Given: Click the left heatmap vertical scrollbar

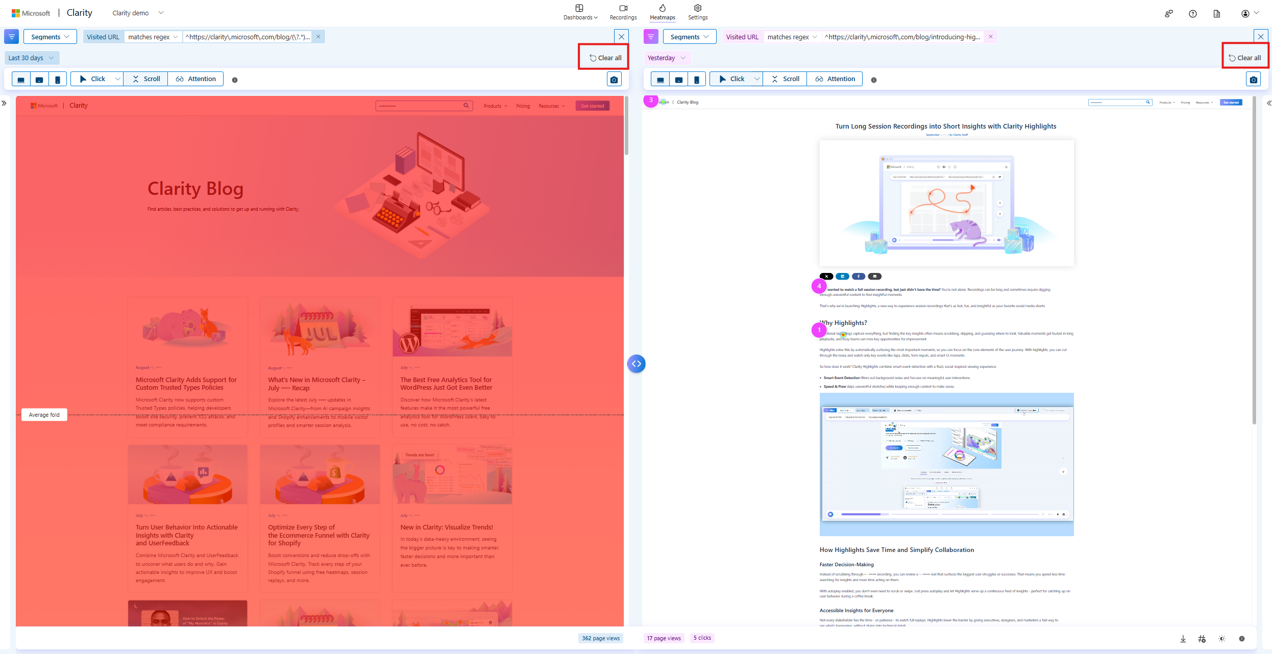Looking at the screenshot, I should point(626,126).
